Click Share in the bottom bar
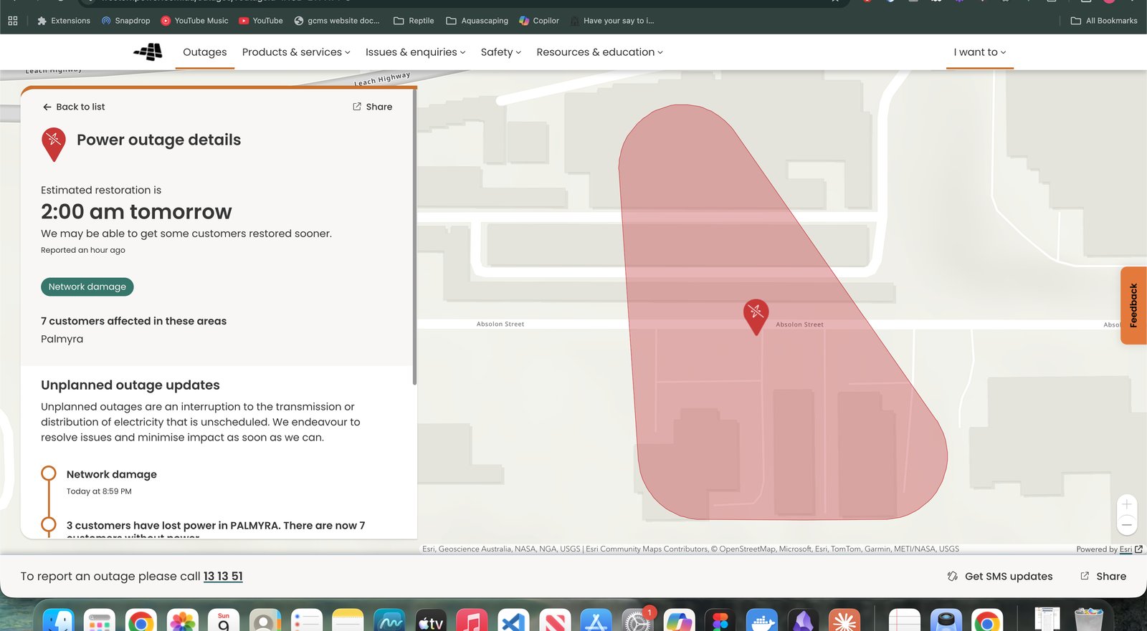 [1103, 577]
